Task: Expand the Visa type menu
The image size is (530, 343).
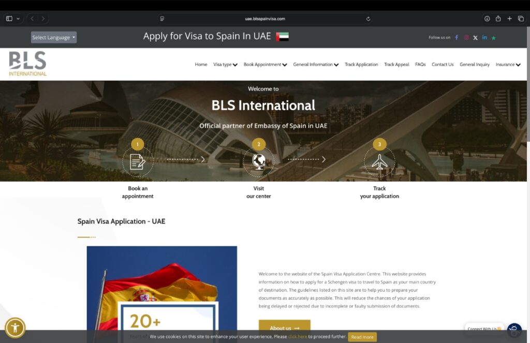Action: [225, 64]
